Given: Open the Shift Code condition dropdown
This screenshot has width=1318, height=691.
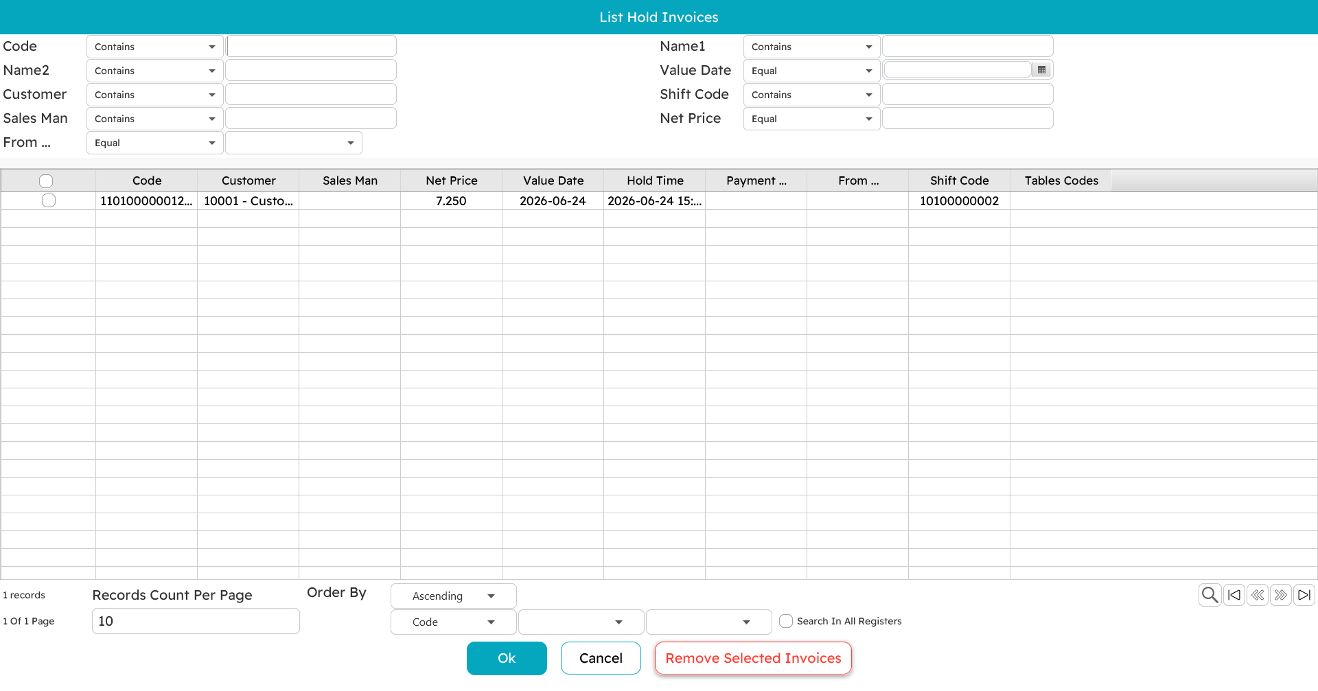Looking at the screenshot, I should (811, 95).
